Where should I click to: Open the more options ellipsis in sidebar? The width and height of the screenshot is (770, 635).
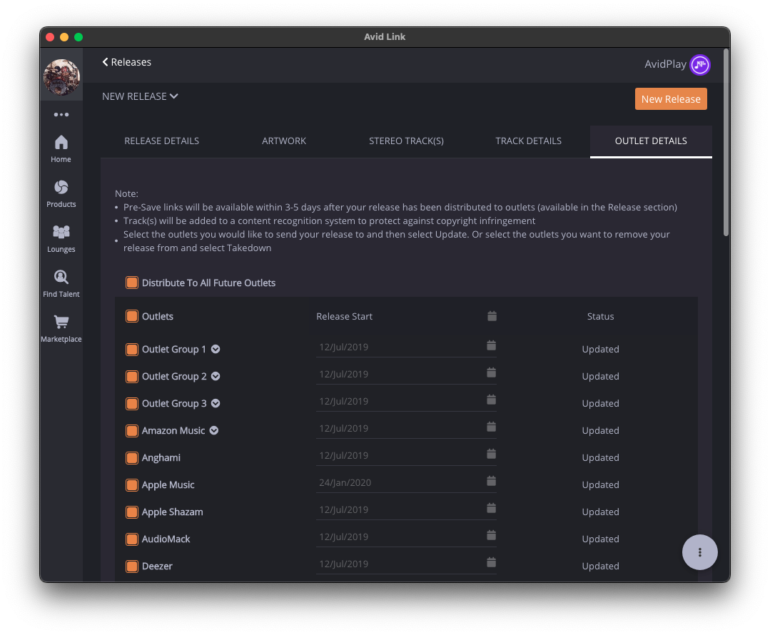pyautogui.click(x=61, y=114)
